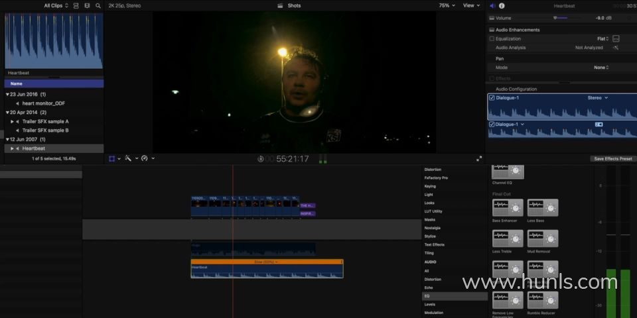Open the Stereo channel configuration dropdown
This screenshot has width=637, height=318.
pos(598,98)
